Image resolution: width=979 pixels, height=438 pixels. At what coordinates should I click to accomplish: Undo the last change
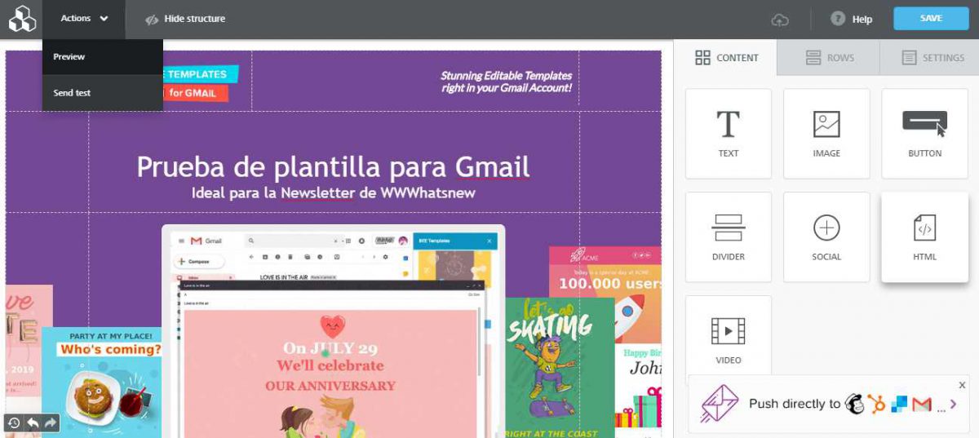pyautogui.click(x=33, y=423)
